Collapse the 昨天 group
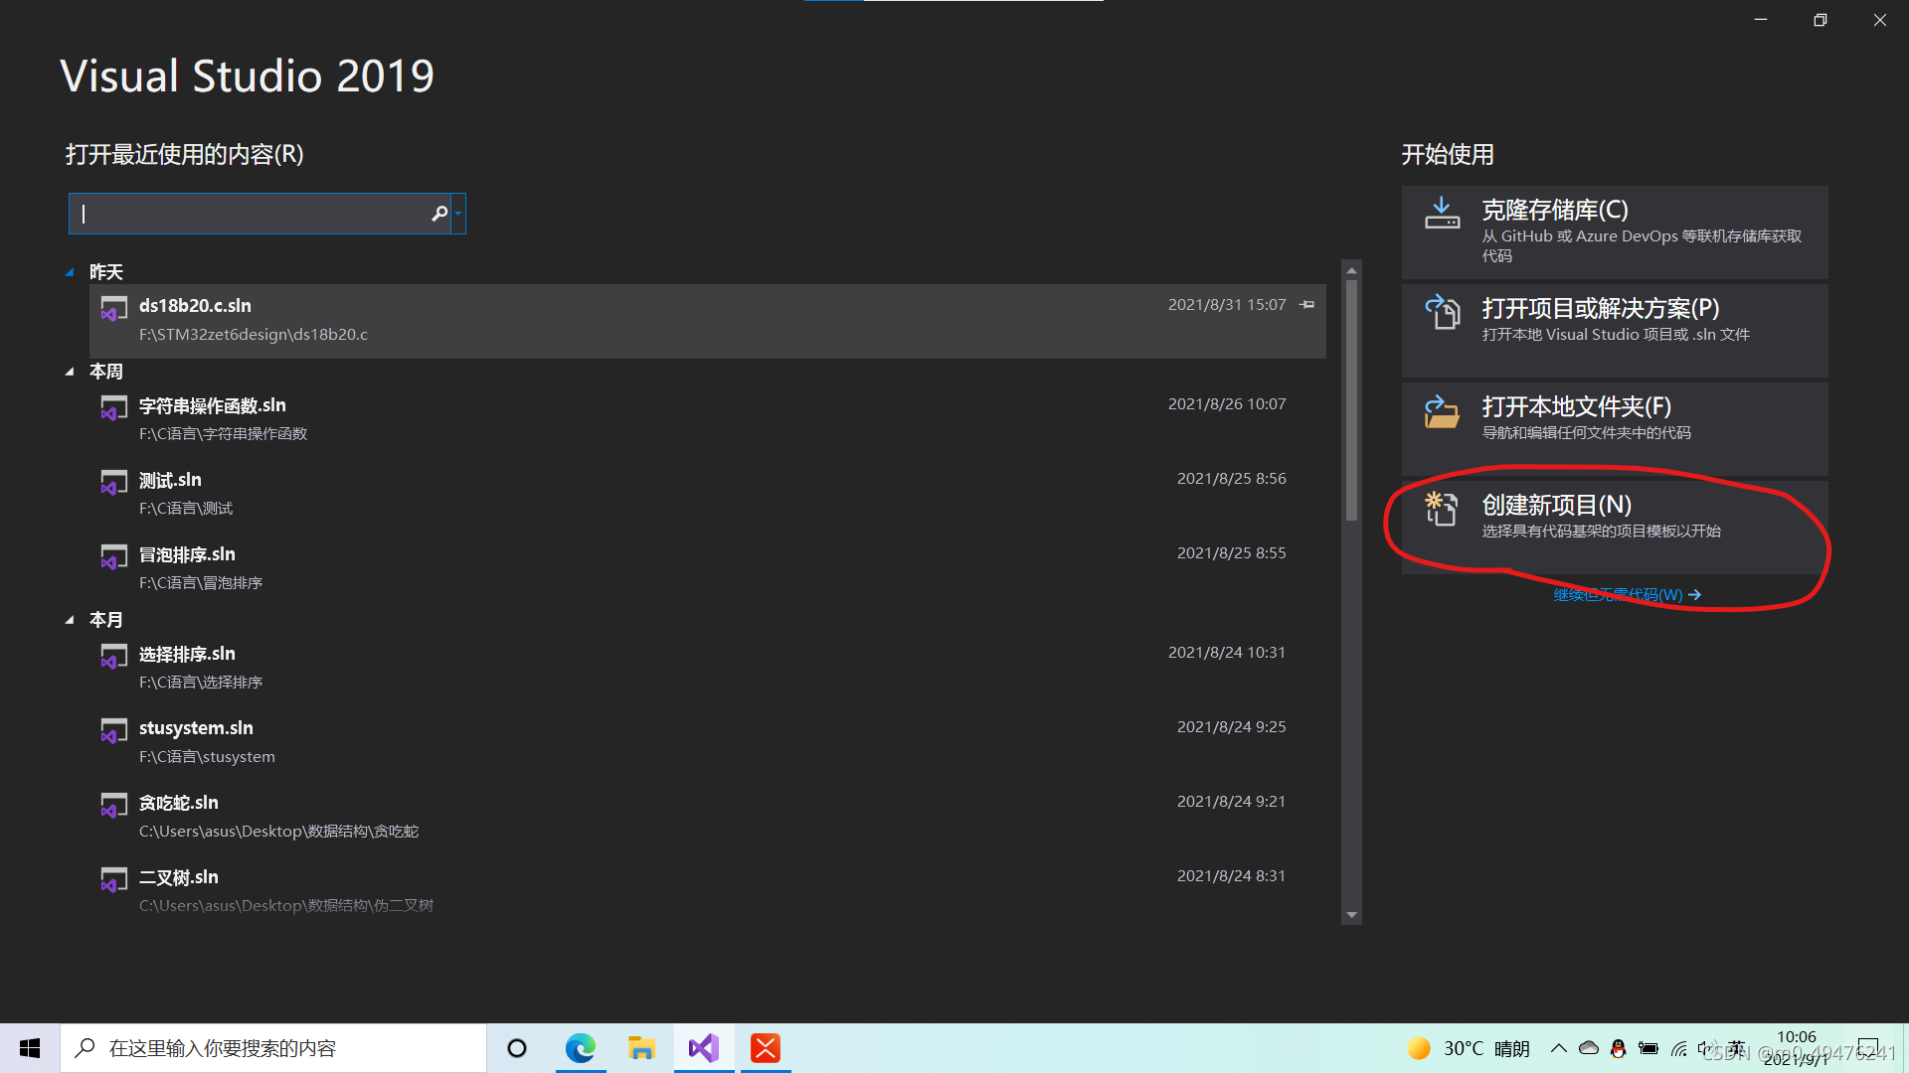The image size is (1909, 1073). click(70, 272)
